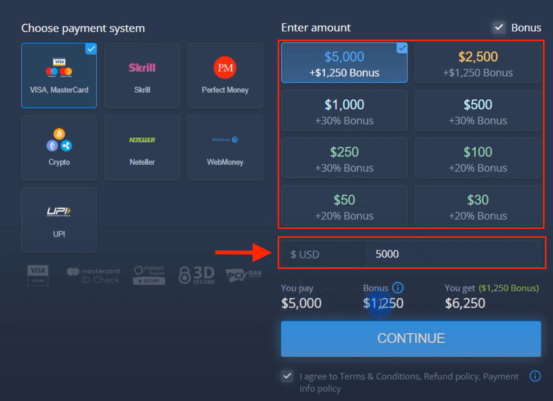Select the $2,500 deposit preset
Screen dimensions: 553x401
pos(478,62)
